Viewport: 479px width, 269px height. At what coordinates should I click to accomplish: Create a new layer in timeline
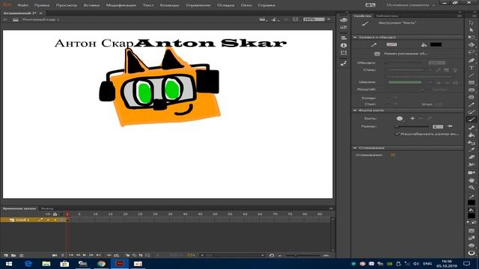6,256
